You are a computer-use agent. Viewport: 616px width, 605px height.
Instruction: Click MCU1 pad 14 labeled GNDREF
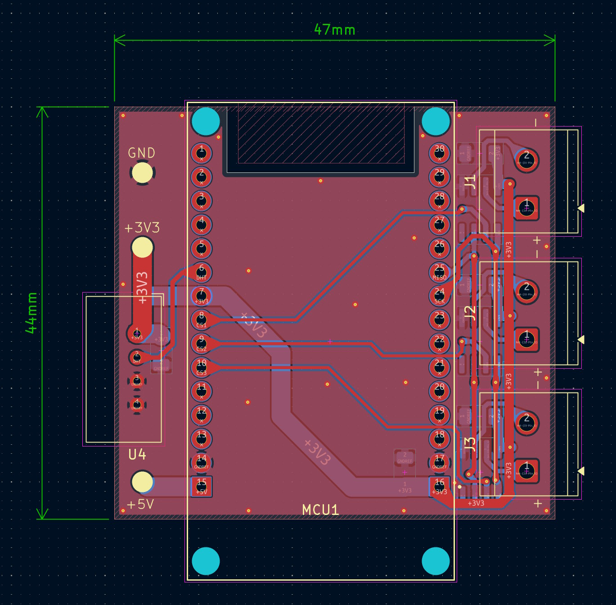(202, 462)
